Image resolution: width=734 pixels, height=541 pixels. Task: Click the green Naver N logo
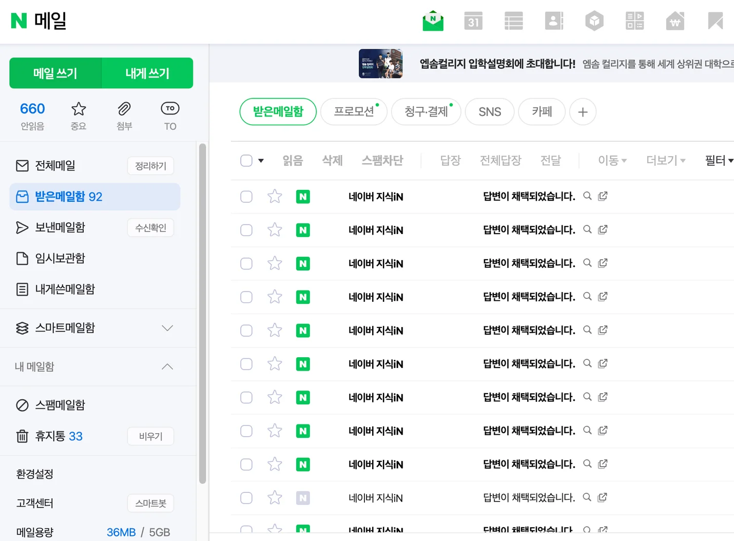[x=19, y=21]
